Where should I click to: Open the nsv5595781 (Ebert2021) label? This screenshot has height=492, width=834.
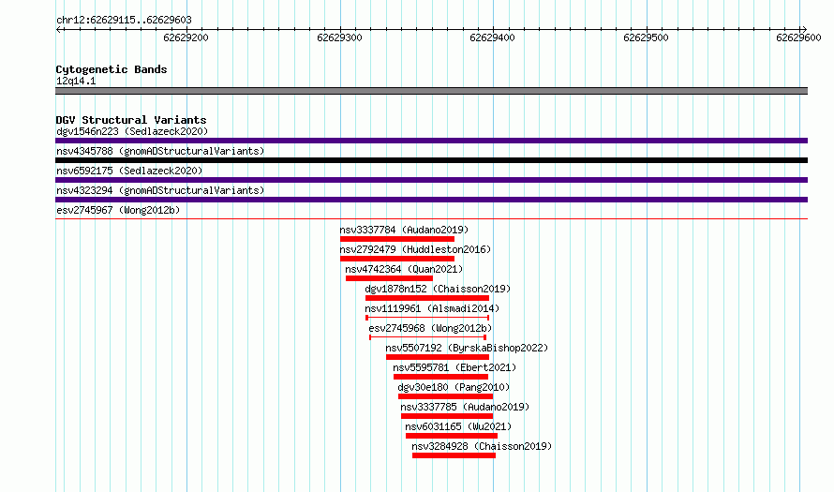point(454,367)
